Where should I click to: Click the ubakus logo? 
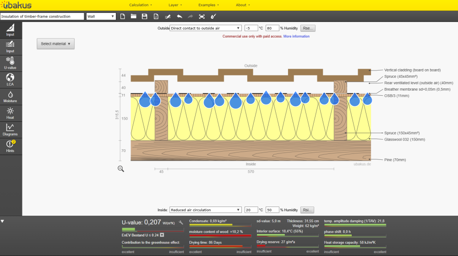click(x=16, y=5)
